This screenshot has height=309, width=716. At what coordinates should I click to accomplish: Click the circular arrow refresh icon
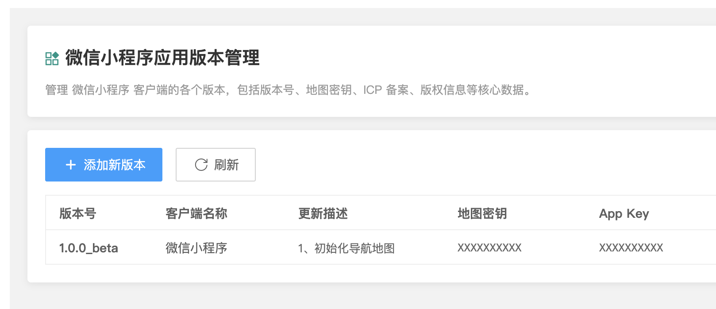201,165
